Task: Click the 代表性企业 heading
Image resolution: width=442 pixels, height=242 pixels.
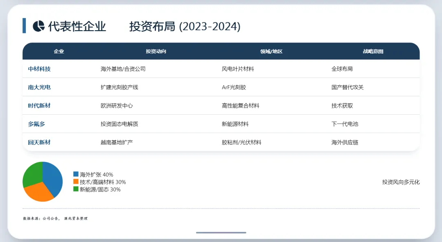Action: click(77, 27)
